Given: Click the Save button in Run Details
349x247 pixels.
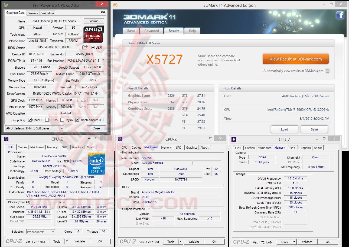Looking at the screenshot, I should [314, 129].
